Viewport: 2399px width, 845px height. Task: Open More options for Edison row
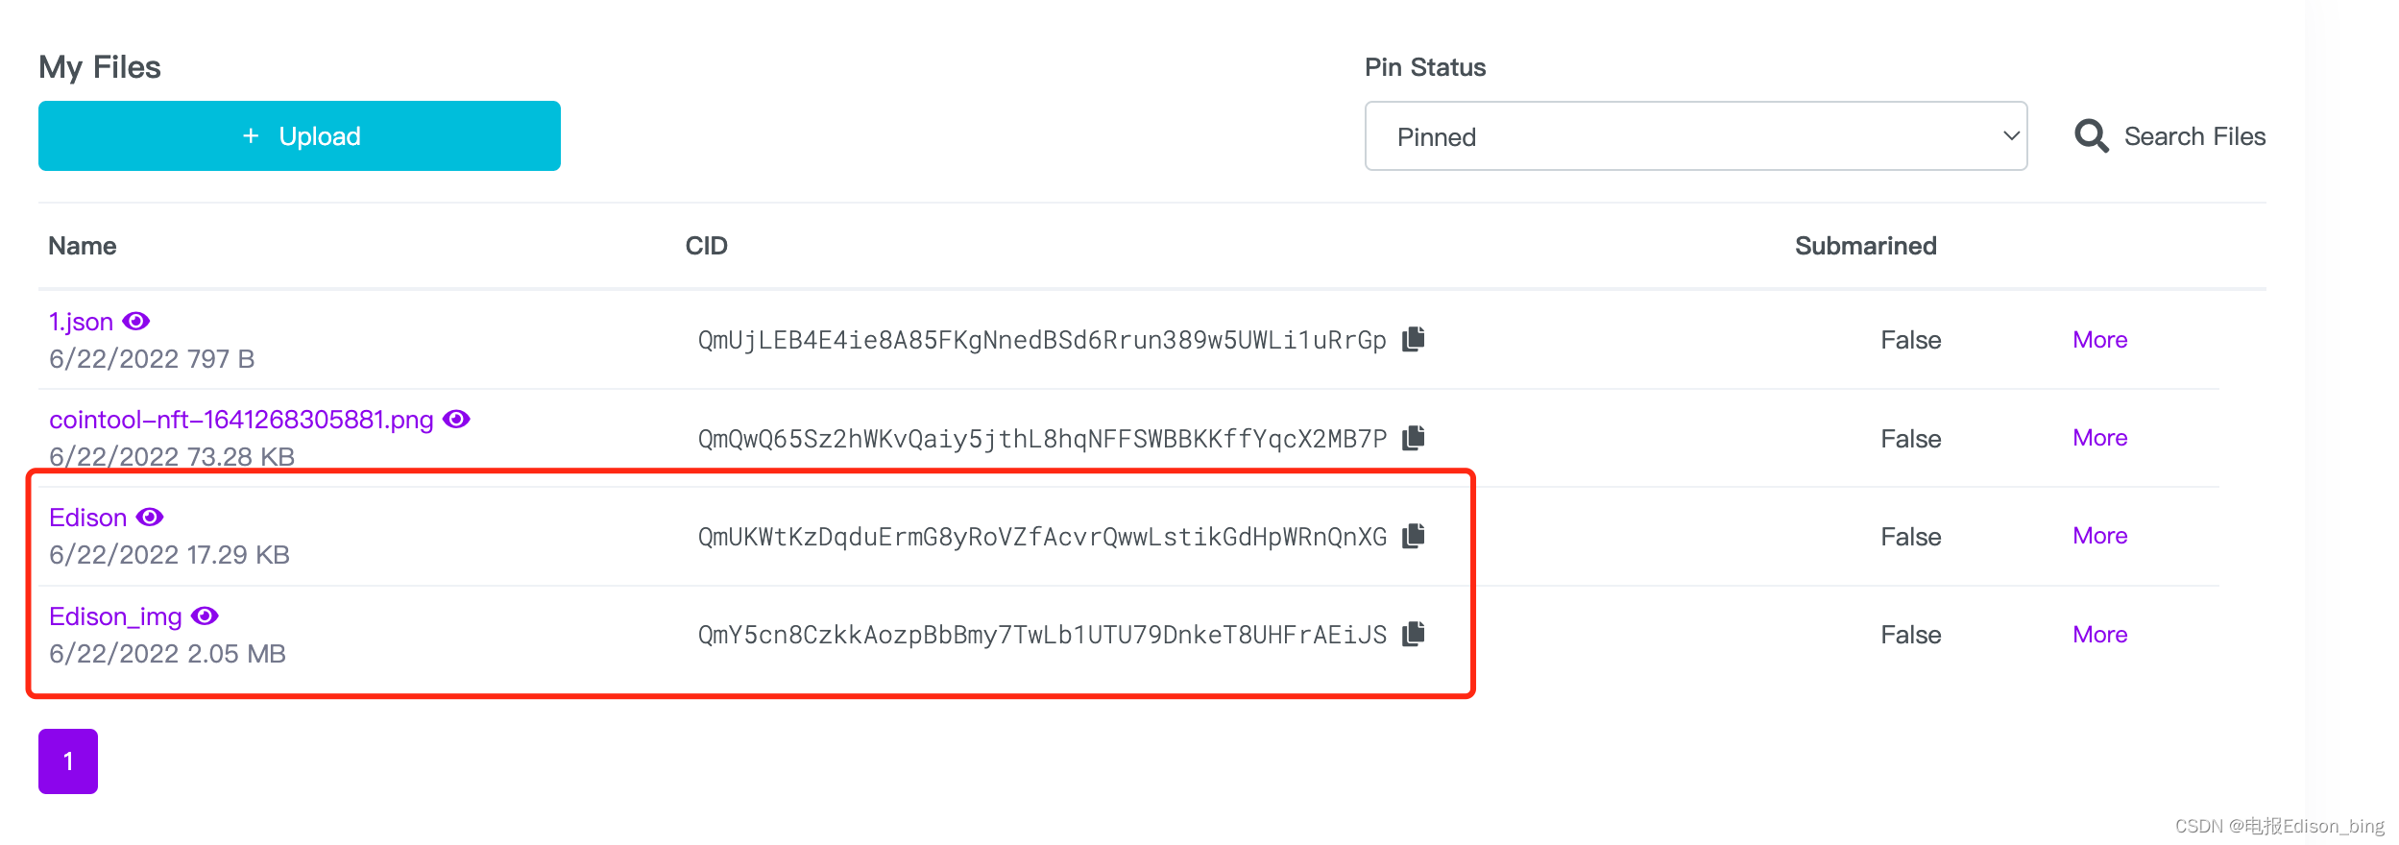(x=2099, y=536)
